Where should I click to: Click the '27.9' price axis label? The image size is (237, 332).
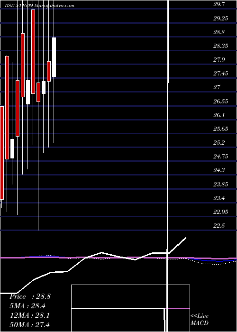220,60
